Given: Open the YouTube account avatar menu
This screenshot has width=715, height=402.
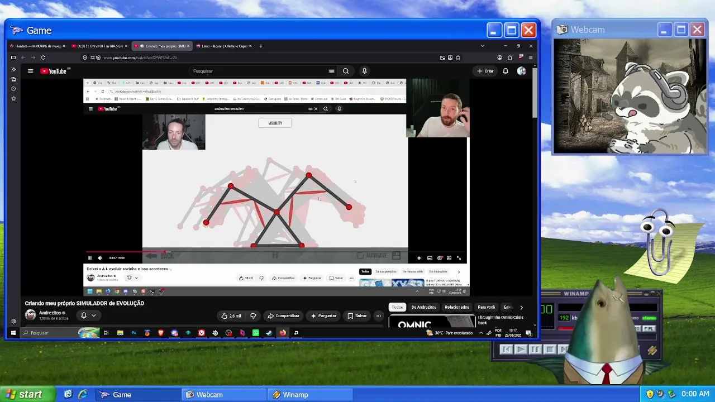Looking at the screenshot, I should point(521,71).
